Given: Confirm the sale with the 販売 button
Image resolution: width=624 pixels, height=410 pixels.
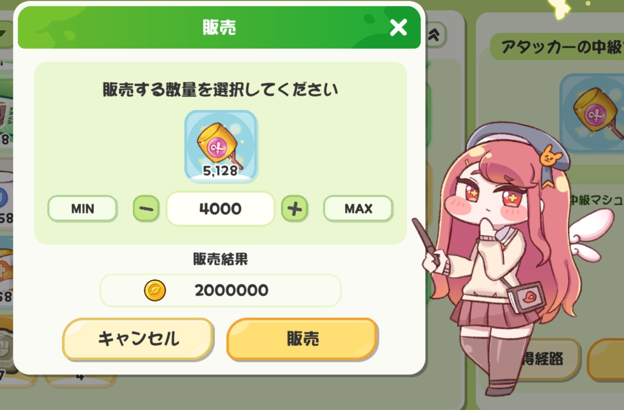Looking at the screenshot, I should click(x=303, y=339).
